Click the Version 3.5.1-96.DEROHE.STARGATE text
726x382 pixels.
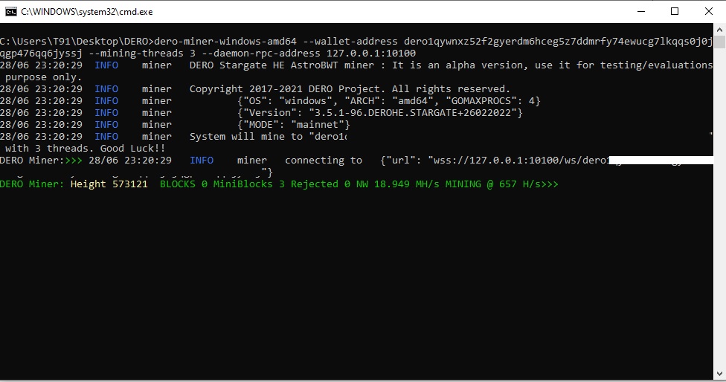[x=379, y=113]
